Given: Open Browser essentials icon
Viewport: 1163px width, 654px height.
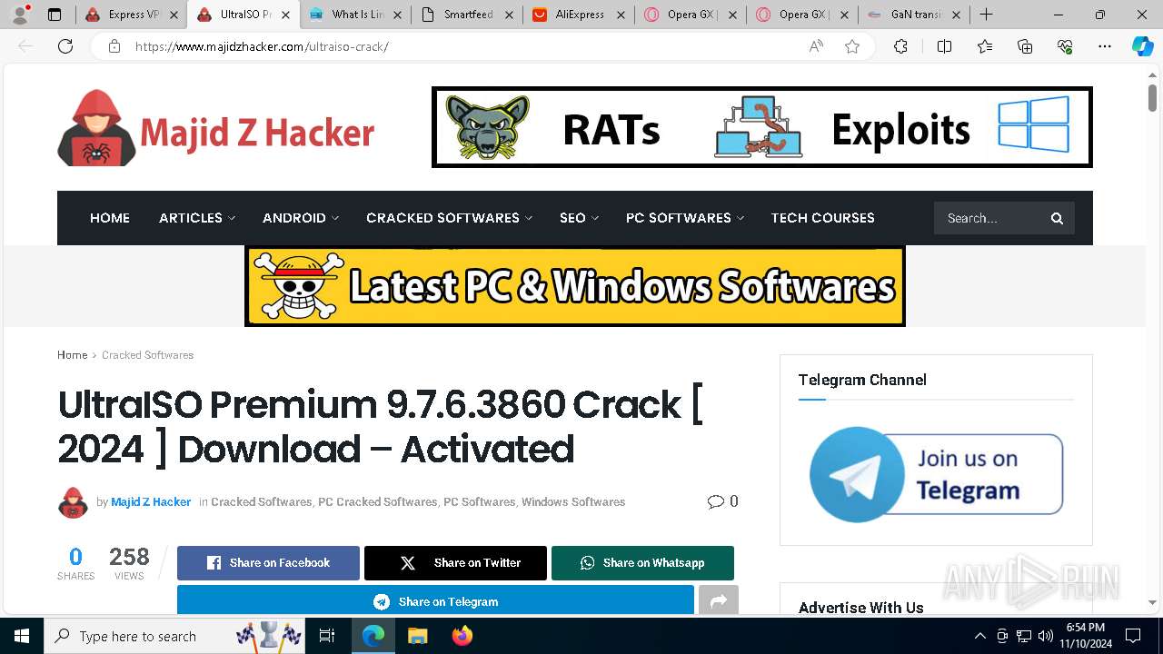Looking at the screenshot, I should click(1065, 46).
